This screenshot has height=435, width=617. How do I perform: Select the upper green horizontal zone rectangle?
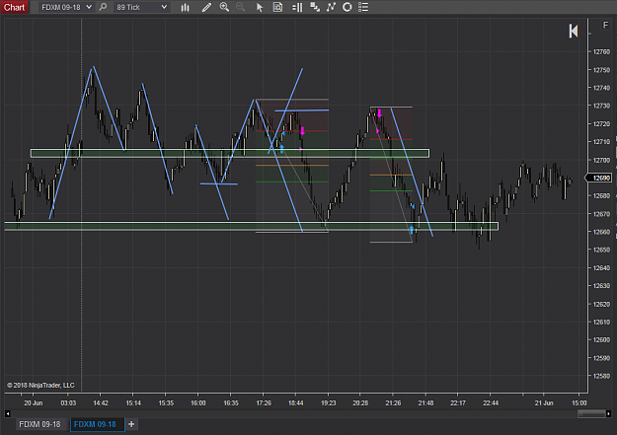tap(230, 153)
